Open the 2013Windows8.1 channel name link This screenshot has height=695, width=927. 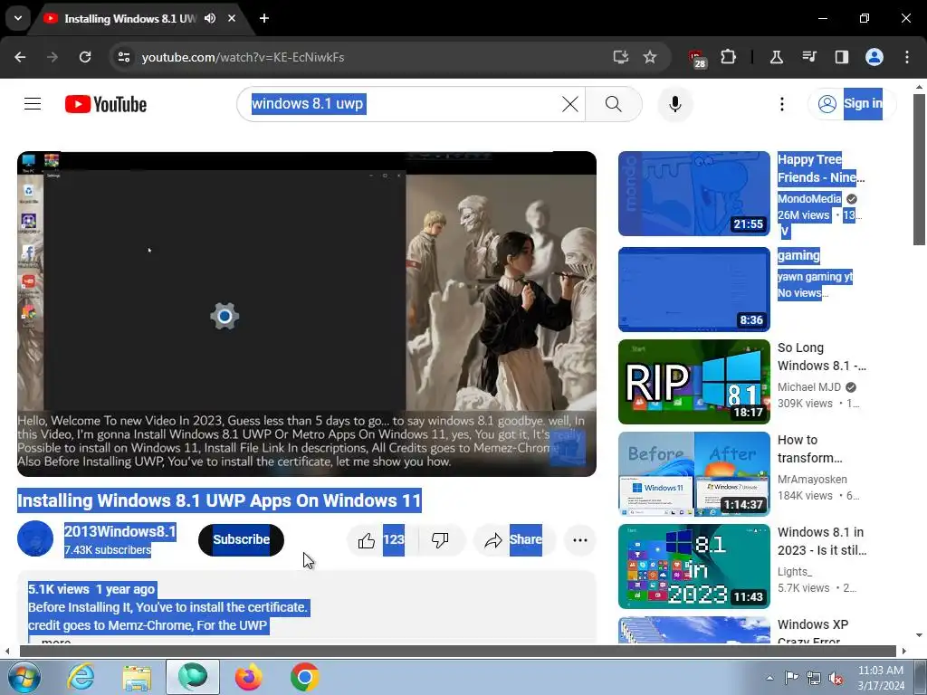[120, 531]
